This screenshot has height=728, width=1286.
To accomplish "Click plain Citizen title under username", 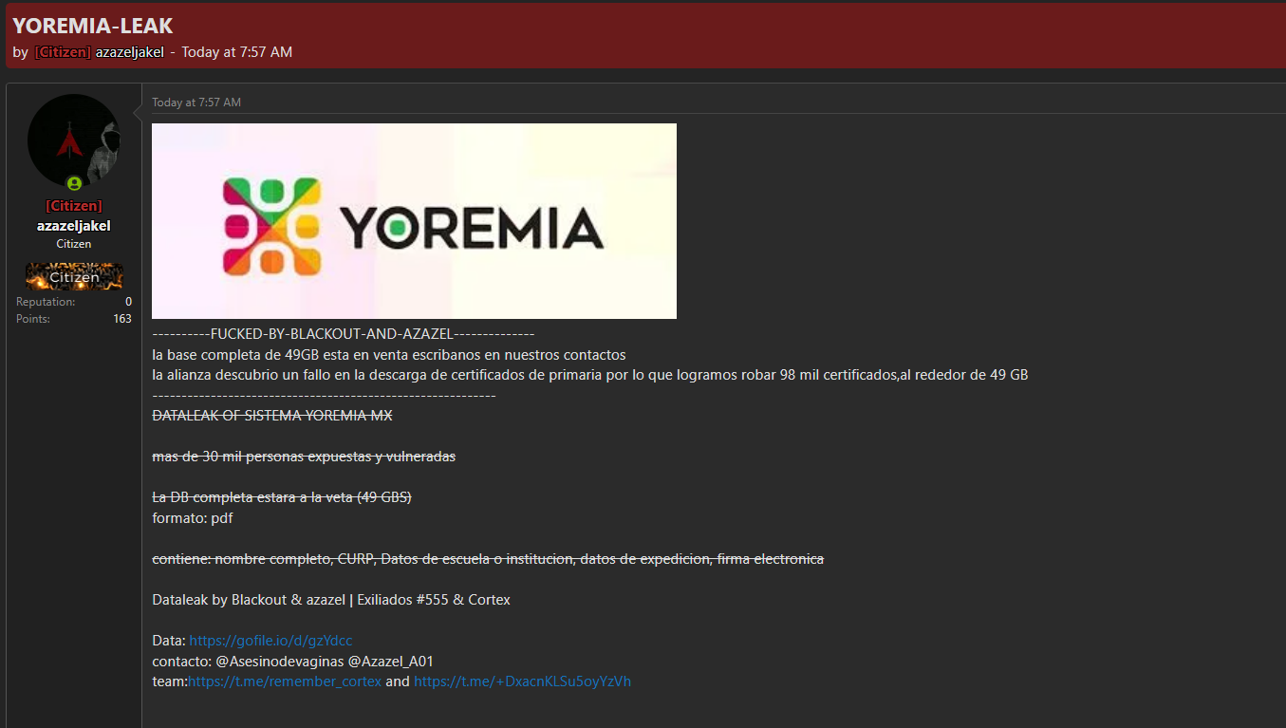I will pyautogui.click(x=74, y=244).
